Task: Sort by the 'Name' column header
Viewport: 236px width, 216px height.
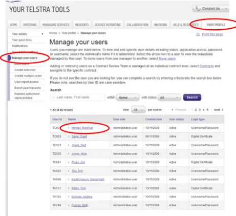Action: click(72, 119)
